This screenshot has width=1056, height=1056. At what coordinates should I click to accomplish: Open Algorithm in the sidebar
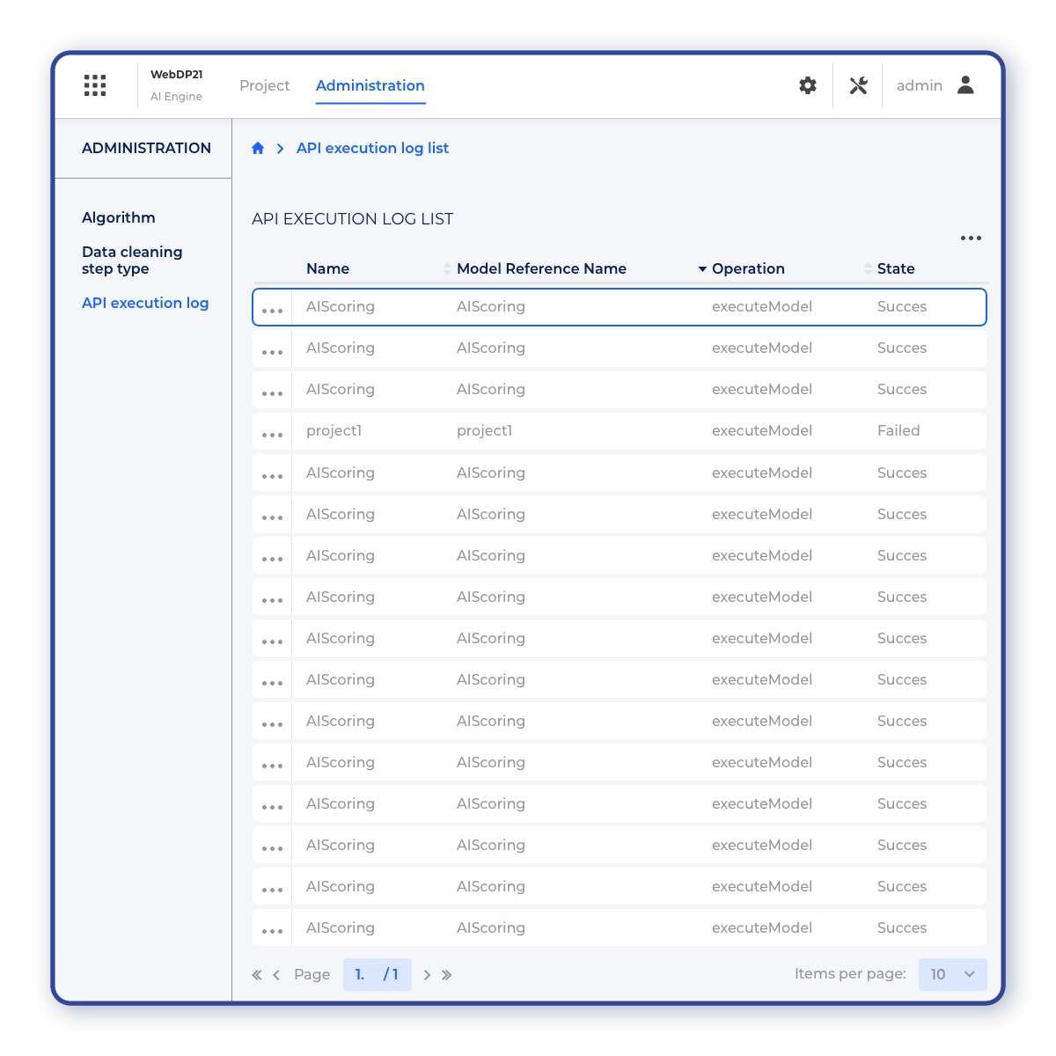click(119, 217)
